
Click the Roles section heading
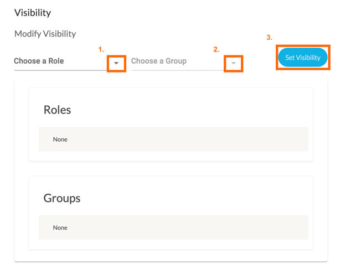tap(57, 110)
